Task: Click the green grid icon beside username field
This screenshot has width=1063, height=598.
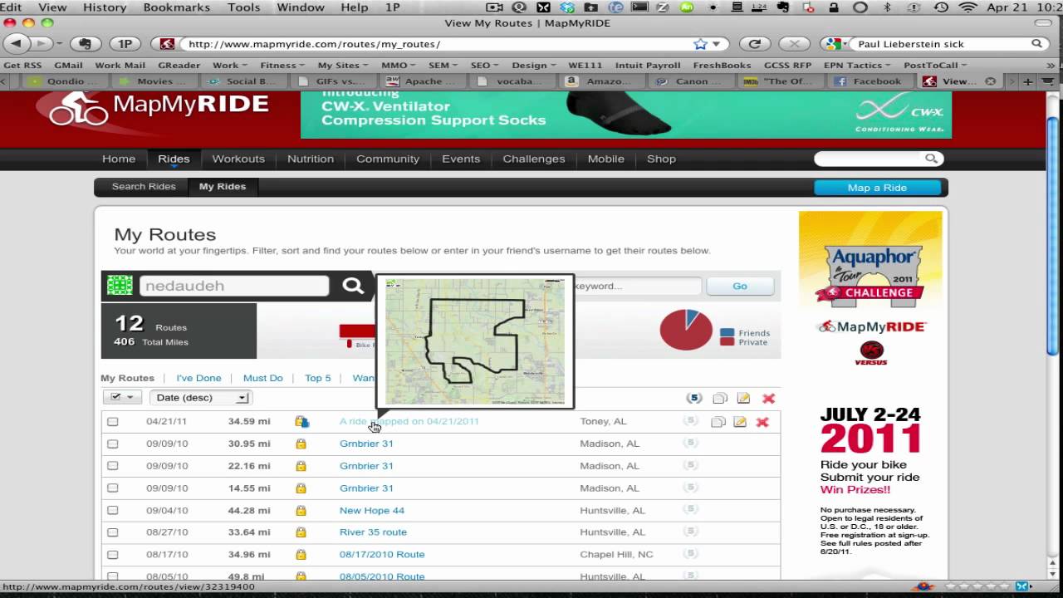Action: (120, 286)
